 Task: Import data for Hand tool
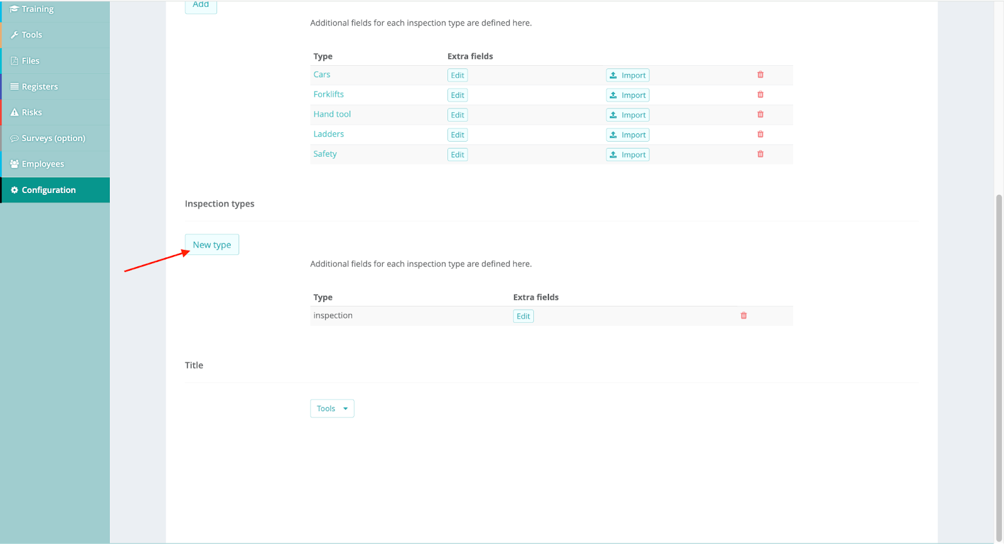(x=627, y=115)
